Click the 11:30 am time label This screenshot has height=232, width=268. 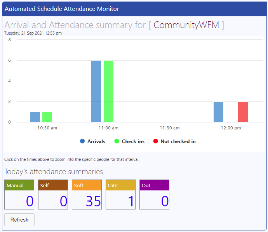(170, 128)
